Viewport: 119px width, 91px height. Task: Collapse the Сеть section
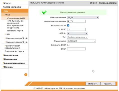(6, 11)
